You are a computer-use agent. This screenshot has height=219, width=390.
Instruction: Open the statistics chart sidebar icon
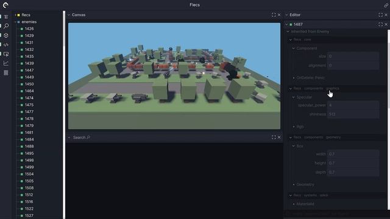click(x=6, y=63)
